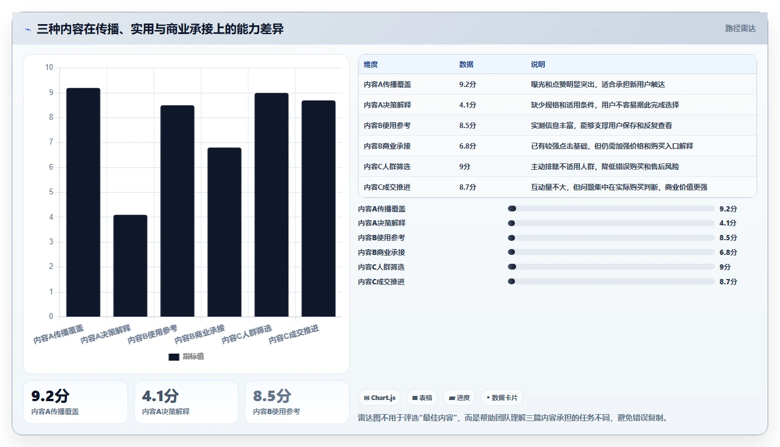Click the pulse icon beside the title
This screenshot has height=447, width=780.
click(28, 29)
